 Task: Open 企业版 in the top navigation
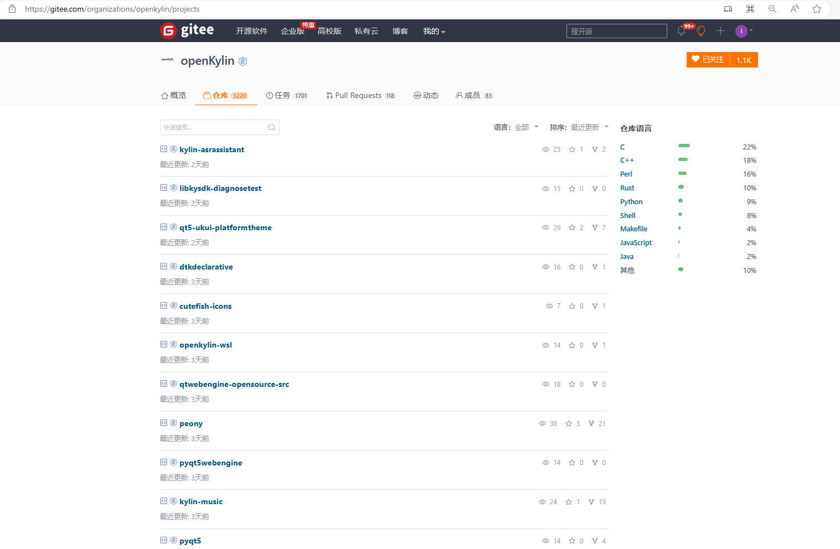(x=292, y=31)
